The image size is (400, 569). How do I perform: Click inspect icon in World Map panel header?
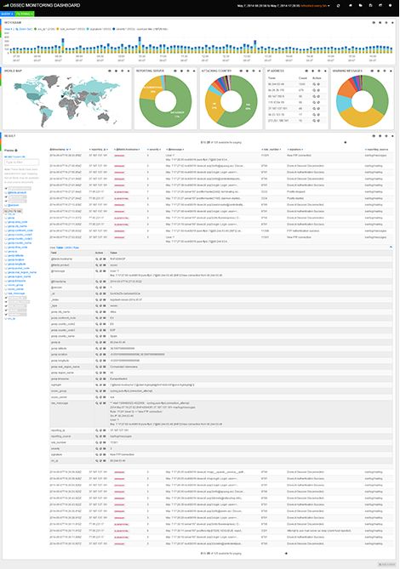(110, 71)
